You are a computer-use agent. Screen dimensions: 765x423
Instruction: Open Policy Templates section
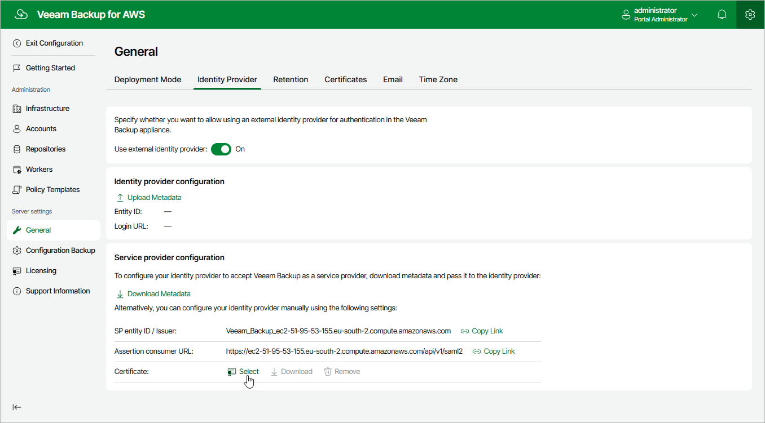tap(53, 190)
